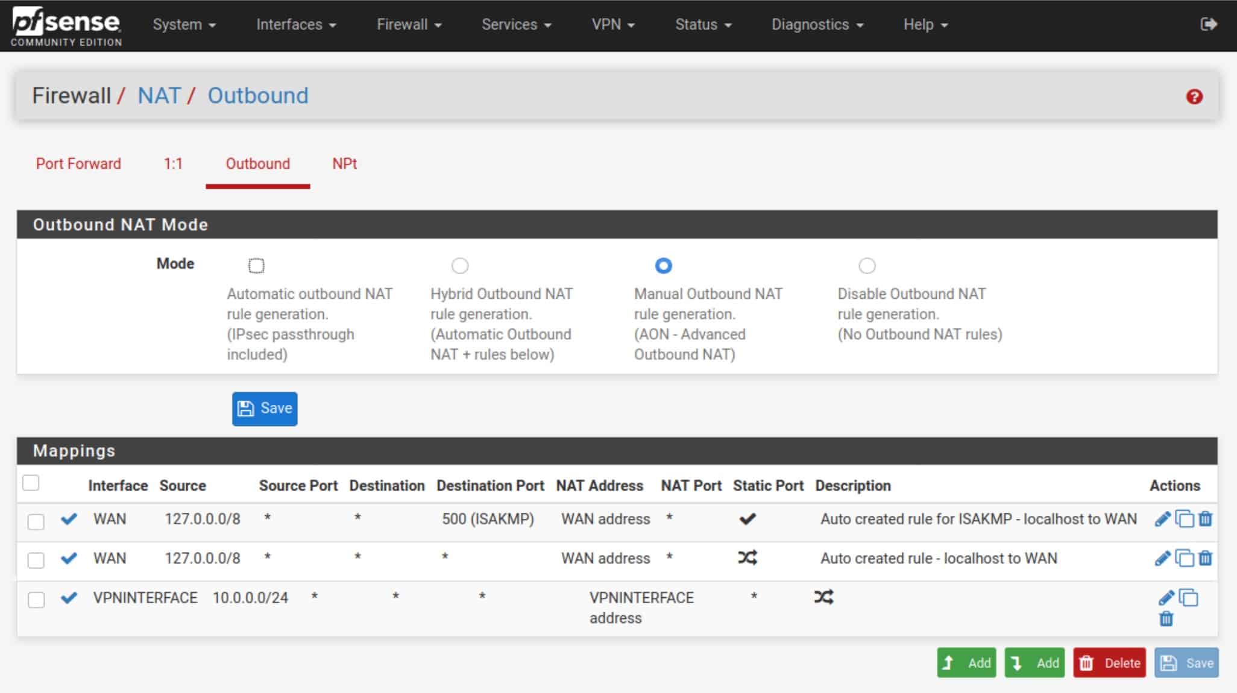Screen dimensions: 1237x693
Task: Select Disable Outbound NAT rule generation mode
Action: tap(867, 266)
